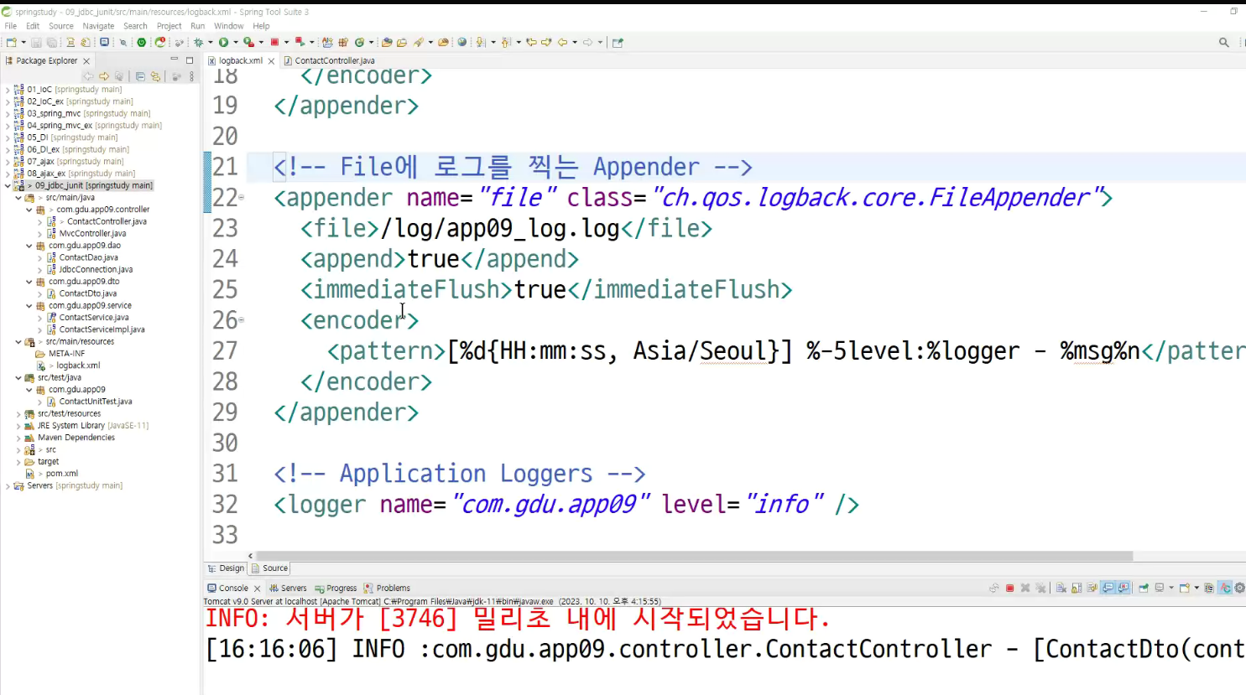Click the last main toolbar icon with green arrow
Image resolution: width=1246 pixels, height=695 pixels.
(618, 42)
